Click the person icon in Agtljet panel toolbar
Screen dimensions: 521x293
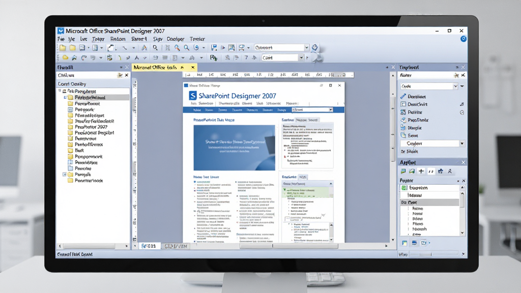450,171
